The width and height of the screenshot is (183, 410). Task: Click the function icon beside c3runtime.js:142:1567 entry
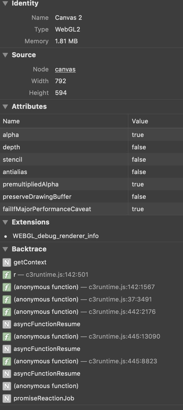pyautogui.click(x=6, y=287)
